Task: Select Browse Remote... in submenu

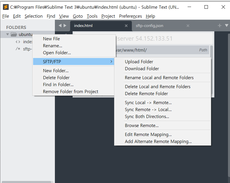Action: (x=163, y=125)
